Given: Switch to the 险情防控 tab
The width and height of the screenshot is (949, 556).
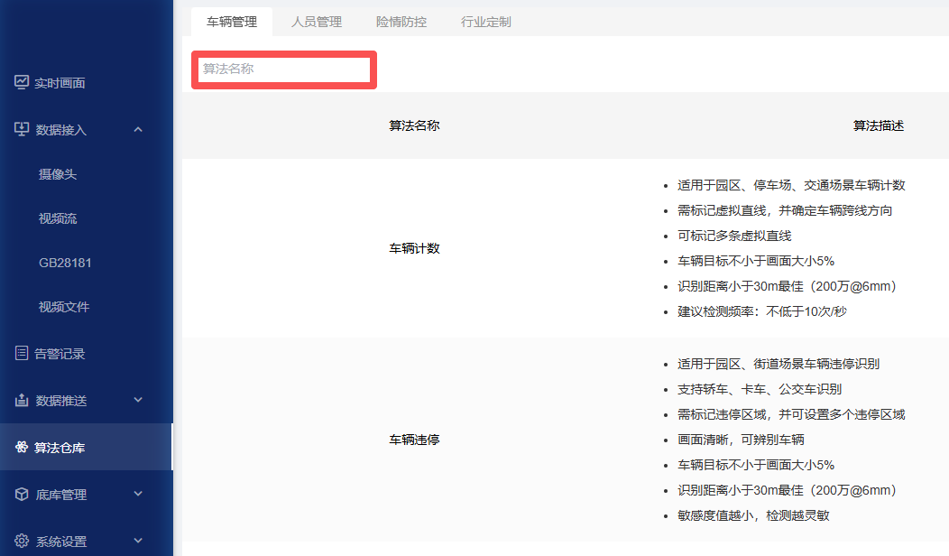Looking at the screenshot, I should [x=401, y=22].
